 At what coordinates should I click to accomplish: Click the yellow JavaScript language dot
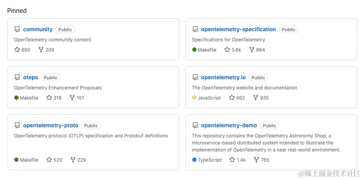194,98
